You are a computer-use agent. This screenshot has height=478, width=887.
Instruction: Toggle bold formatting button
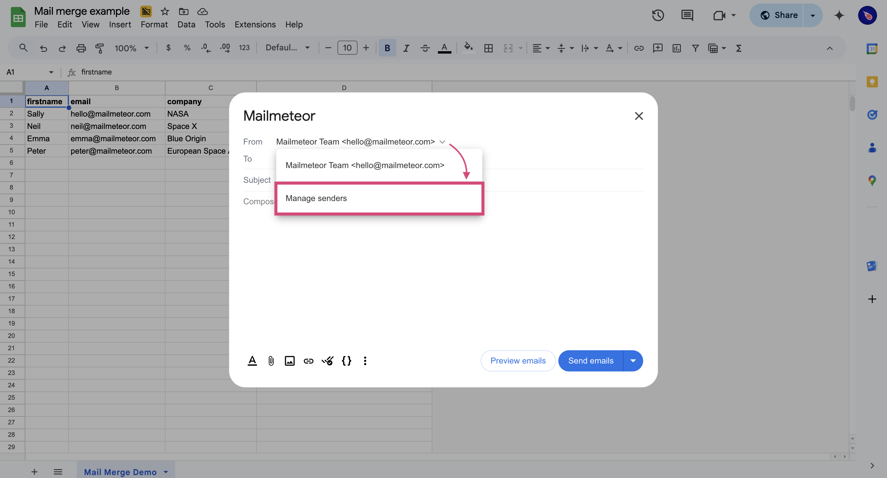coord(387,48)
